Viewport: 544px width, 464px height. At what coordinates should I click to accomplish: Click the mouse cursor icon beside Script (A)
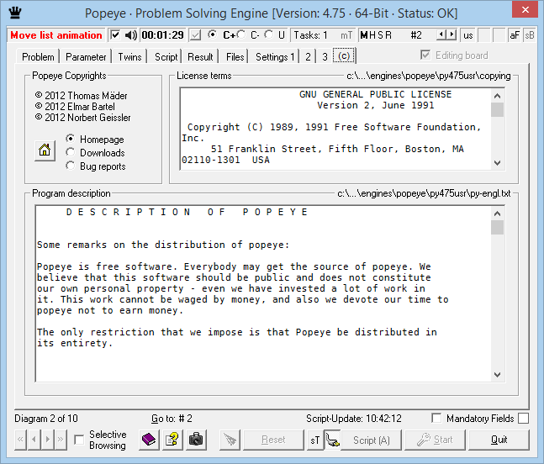[x=332, y=440]
